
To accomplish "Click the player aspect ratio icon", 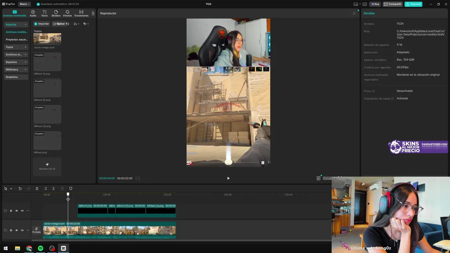I will (319, 178).
